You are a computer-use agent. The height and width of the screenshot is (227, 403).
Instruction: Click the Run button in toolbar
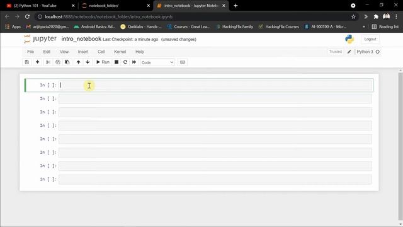(103, 62)
